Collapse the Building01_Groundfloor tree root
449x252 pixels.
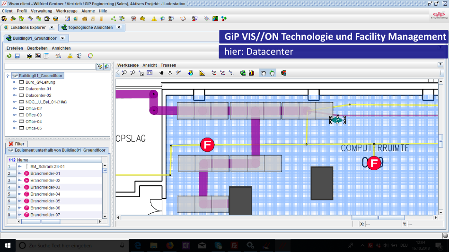(x=8, y=76)
